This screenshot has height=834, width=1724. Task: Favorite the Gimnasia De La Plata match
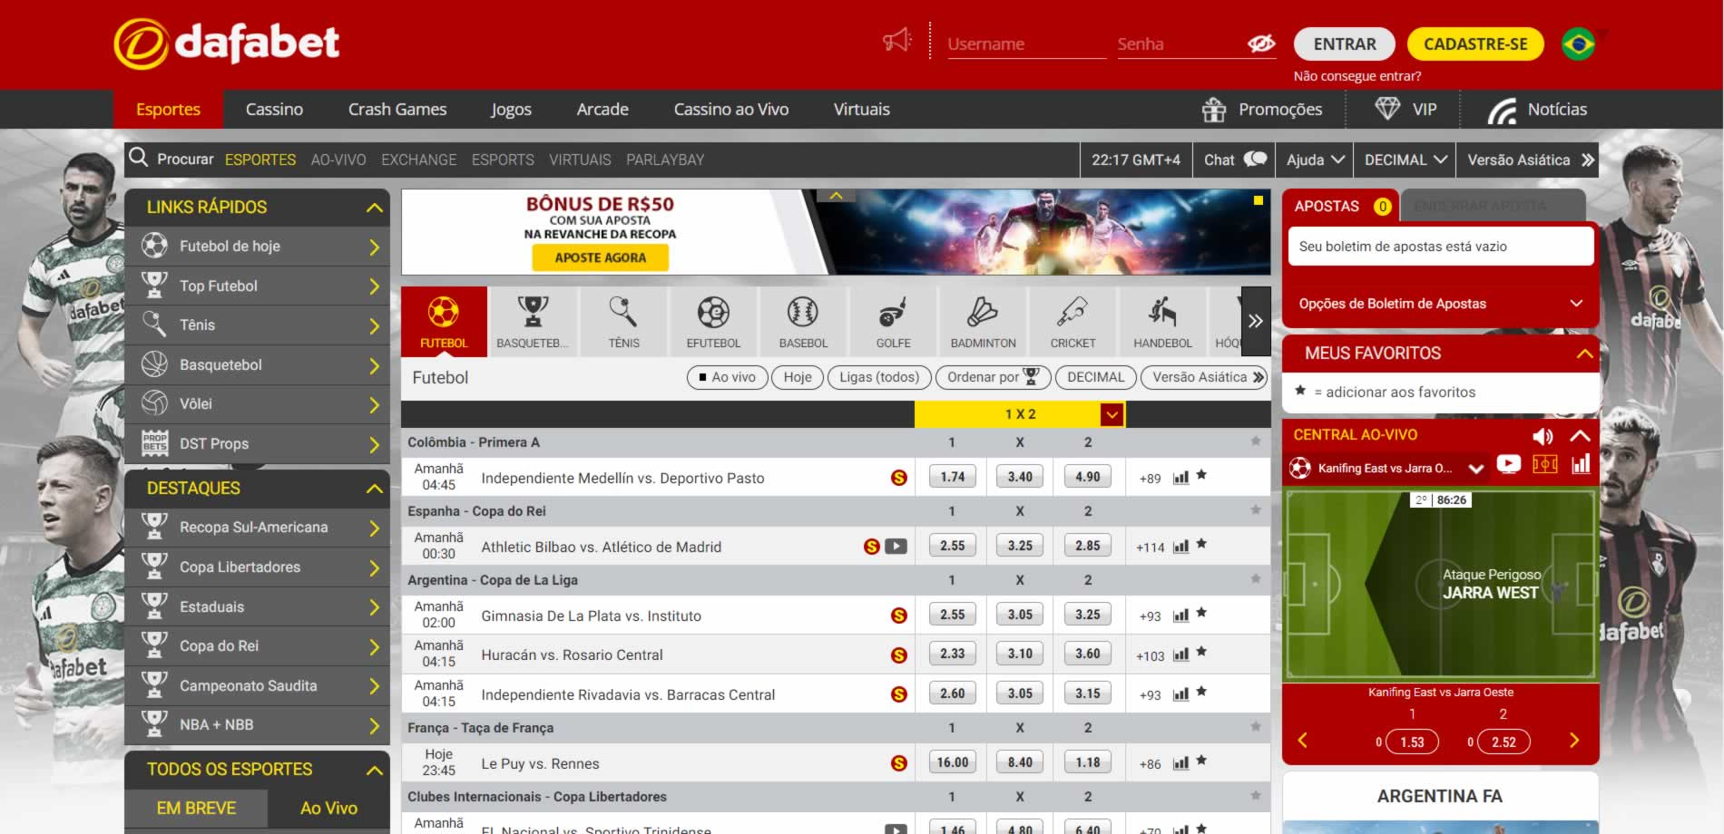click(1201, 613)
